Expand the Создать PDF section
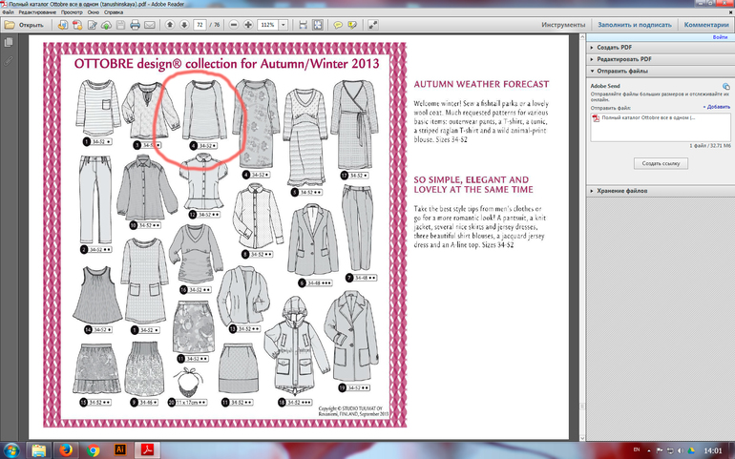This screenshot has width=735, height=459. tap(614, 47)
